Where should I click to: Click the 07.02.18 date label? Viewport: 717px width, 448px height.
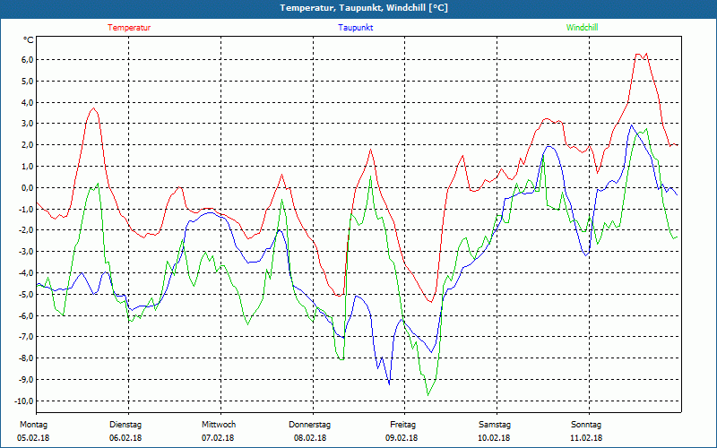point(218,438)
